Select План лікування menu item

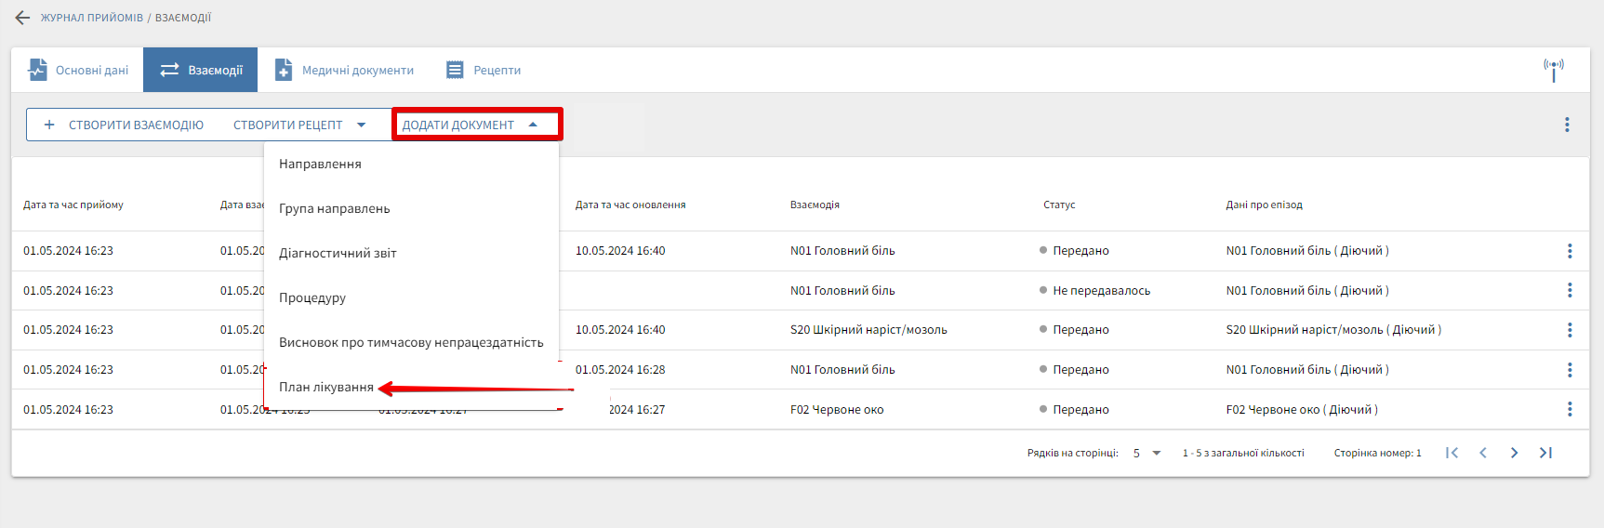(x=411, y=387)
